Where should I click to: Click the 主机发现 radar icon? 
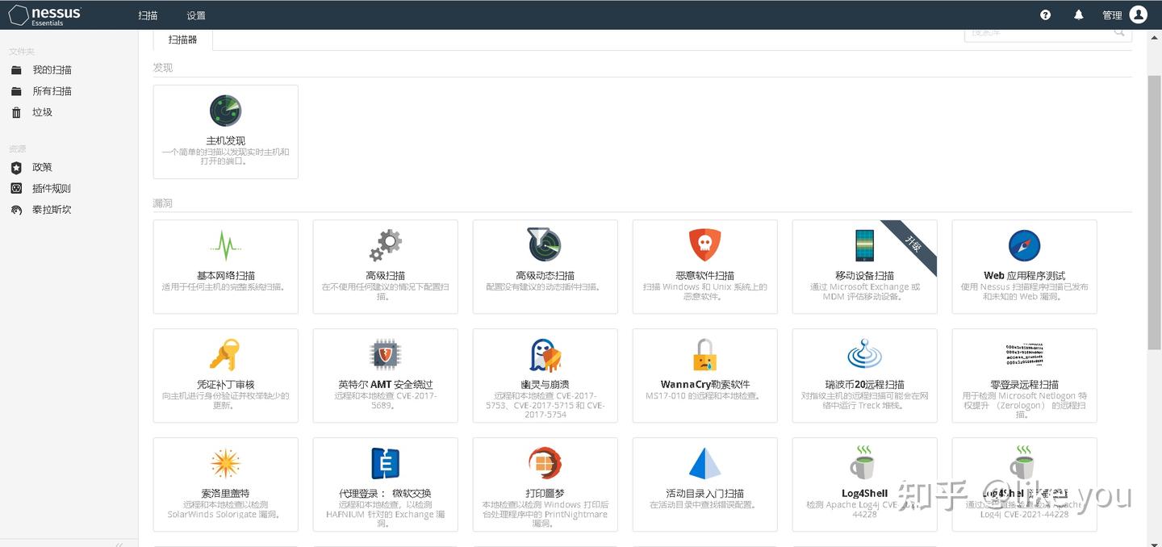225,111
